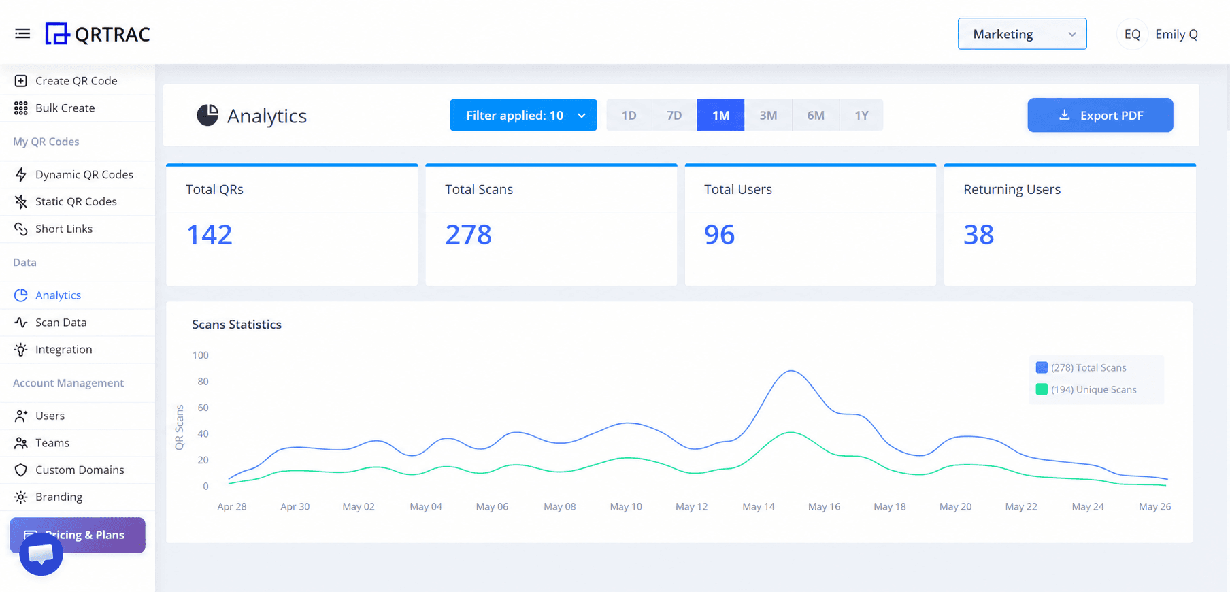Click the Returning Users value 38
The height and width of the screenshot is (592, 1230).
point(978,235)
